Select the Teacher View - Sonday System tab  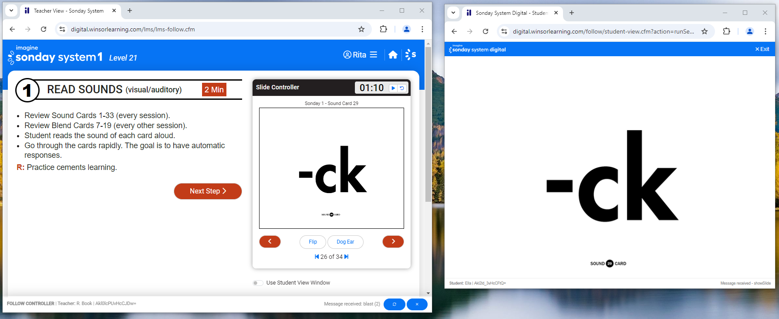(68, 11)
